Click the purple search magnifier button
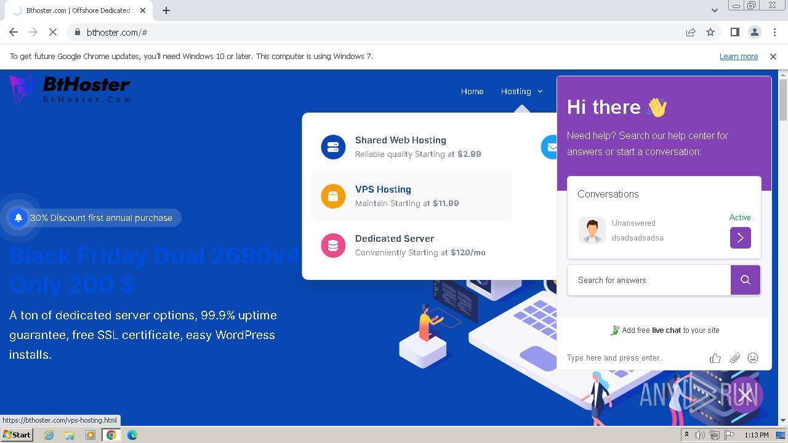Image resolution: width=788 pixels, height=443 pixels. click(745, 280)
